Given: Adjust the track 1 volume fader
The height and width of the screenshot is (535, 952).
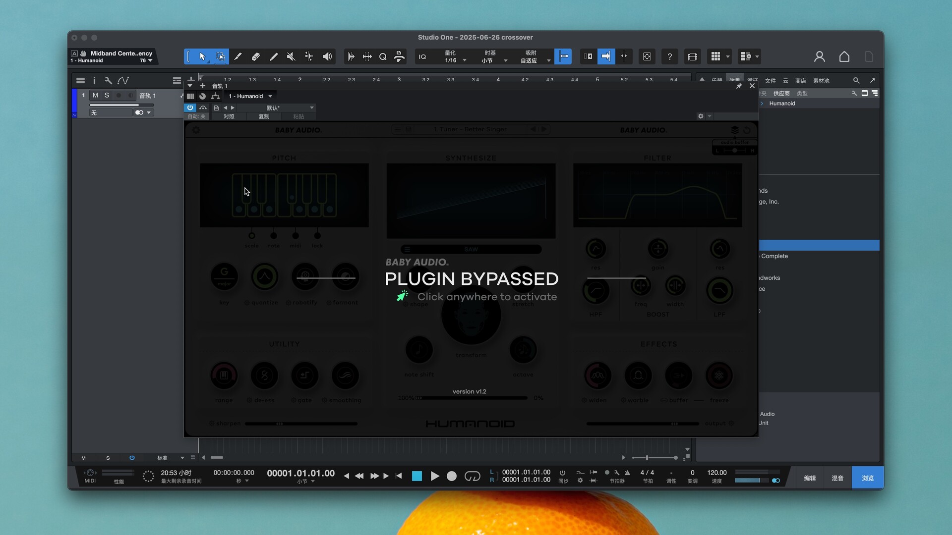Looking at the screenshot, I should [121, 105].
